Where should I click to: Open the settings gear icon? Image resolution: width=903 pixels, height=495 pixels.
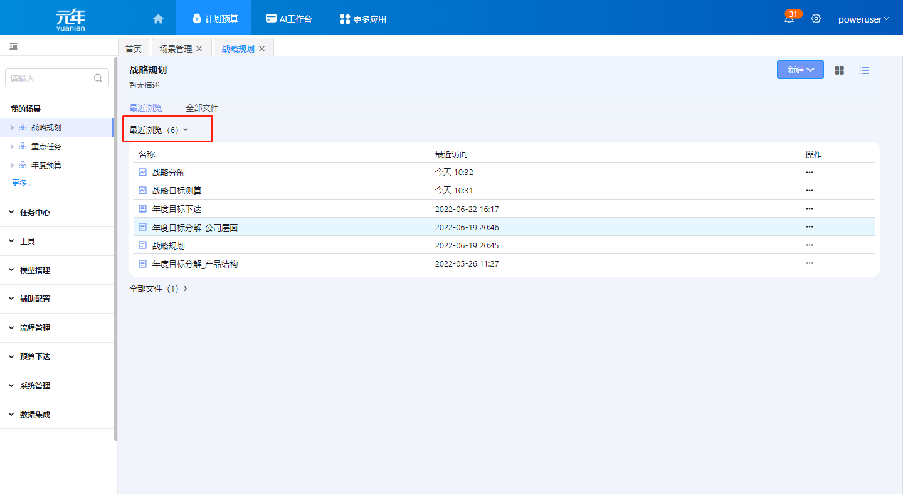816,19
